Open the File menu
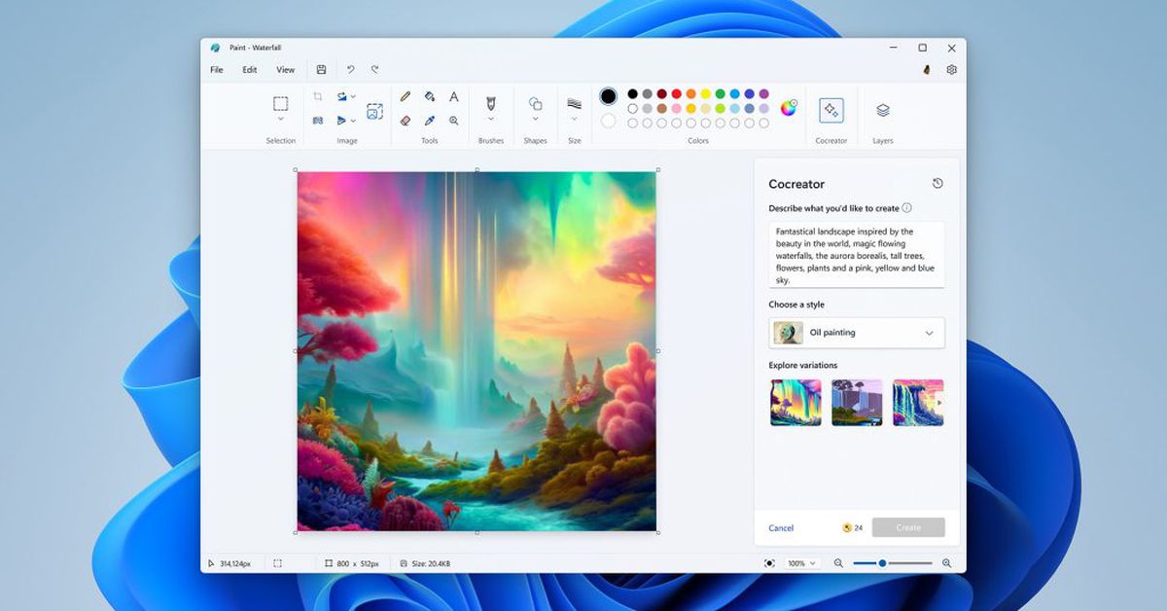 pos(217,70)
